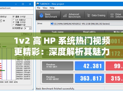123x92 pixels.
Task: Open the Data Erasing tab
Action: pos(96,15)
